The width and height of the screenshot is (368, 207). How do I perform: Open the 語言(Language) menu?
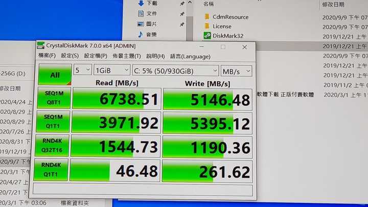[x=190, y=57]
